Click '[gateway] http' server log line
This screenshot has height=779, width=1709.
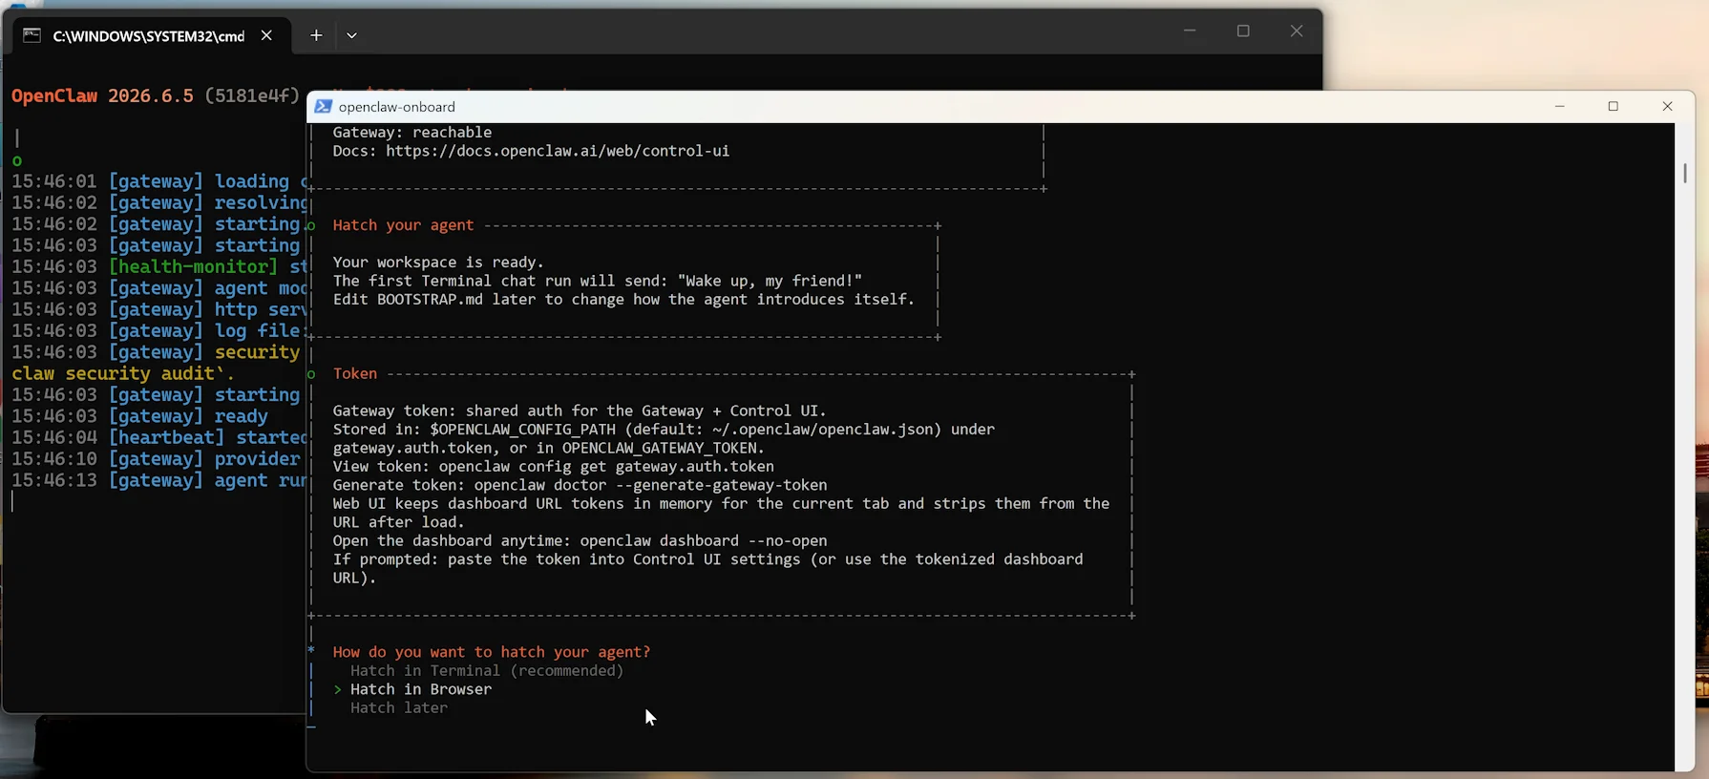click(x=158, y=310)
